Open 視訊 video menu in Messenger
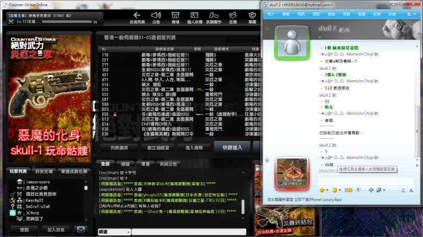 [301, 14]
